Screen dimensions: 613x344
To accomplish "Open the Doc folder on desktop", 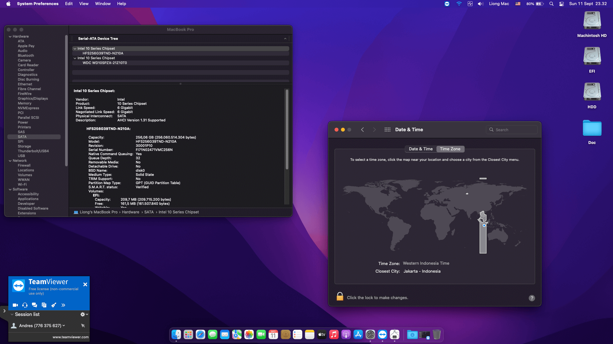I will (x=592, y=128).
